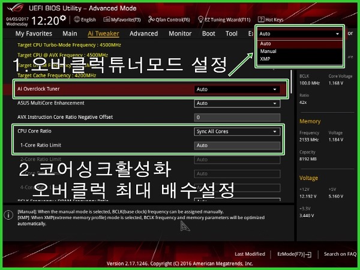
Task: Click the +3.3V 3.440 V reading
Action: pyautogui.click(x=307, y=215)
